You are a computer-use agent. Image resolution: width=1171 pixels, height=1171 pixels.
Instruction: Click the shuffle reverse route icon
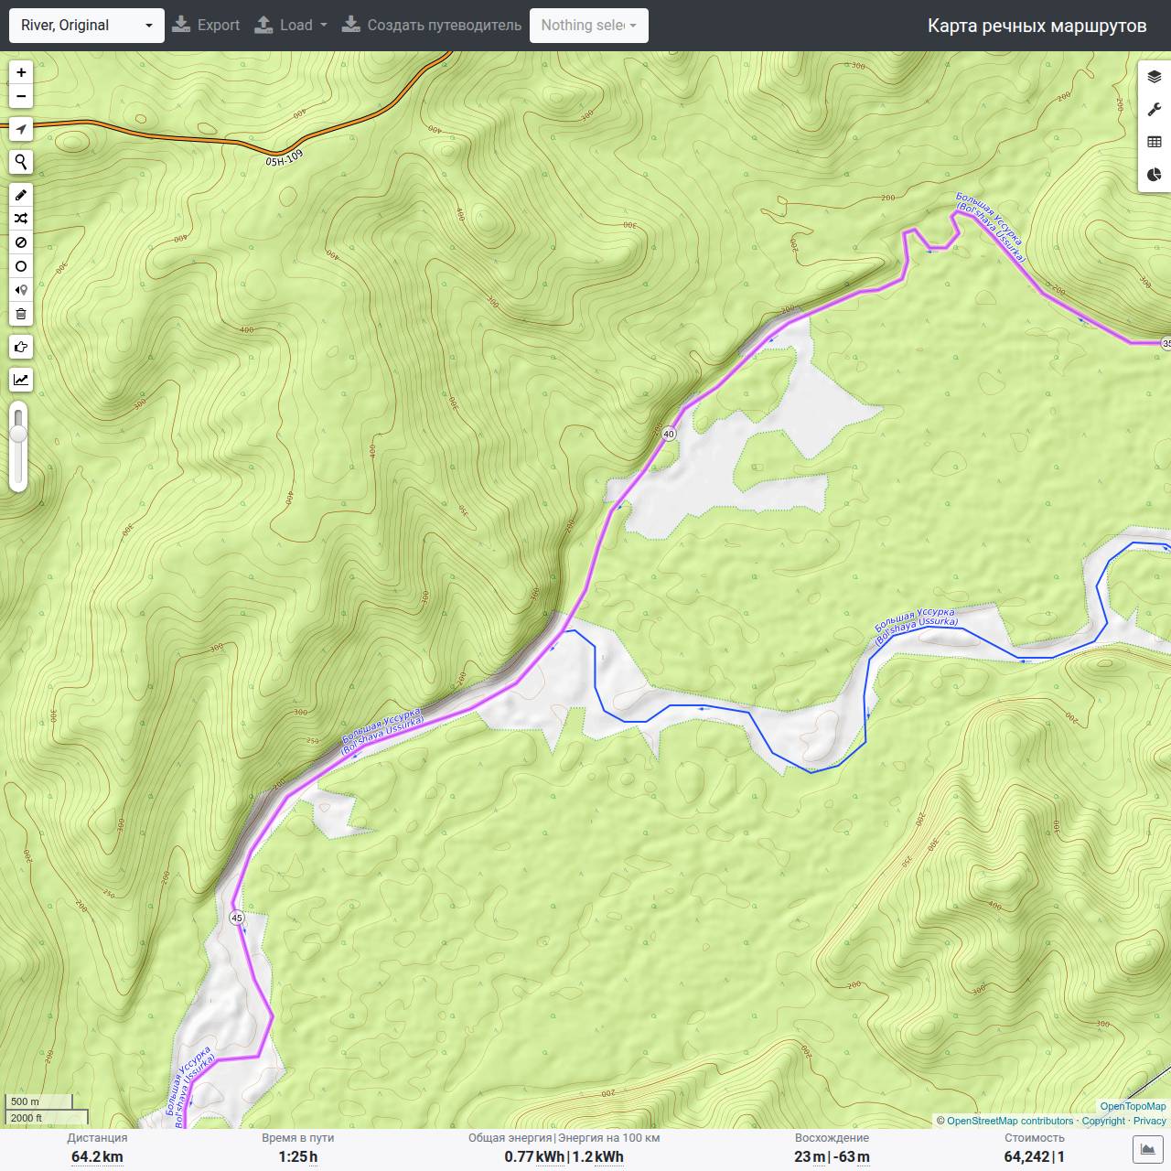(x=20, y=219)
